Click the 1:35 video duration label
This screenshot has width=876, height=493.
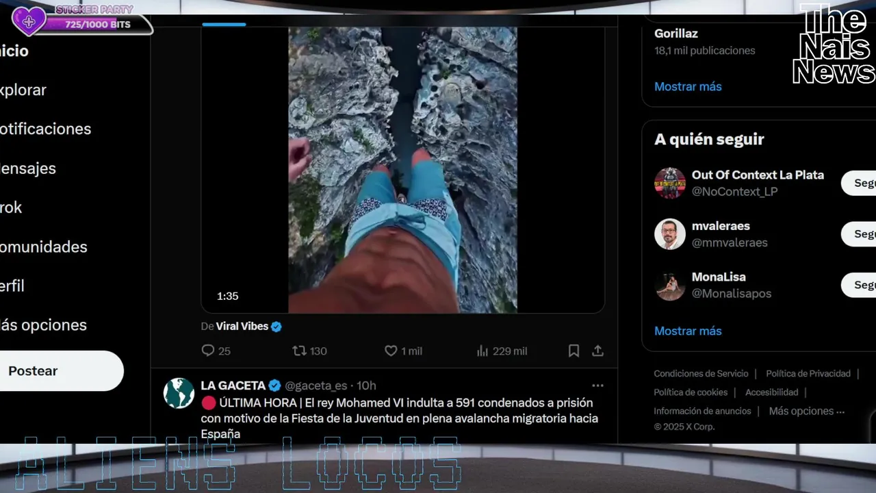pyautogui.click(x=228, y=296)
